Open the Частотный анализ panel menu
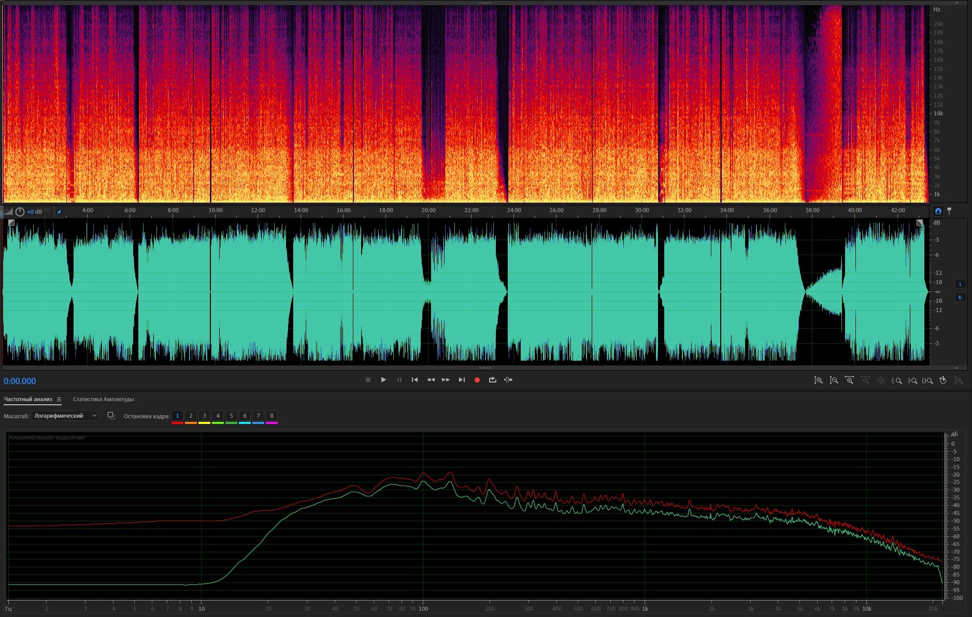 point(59,399)
